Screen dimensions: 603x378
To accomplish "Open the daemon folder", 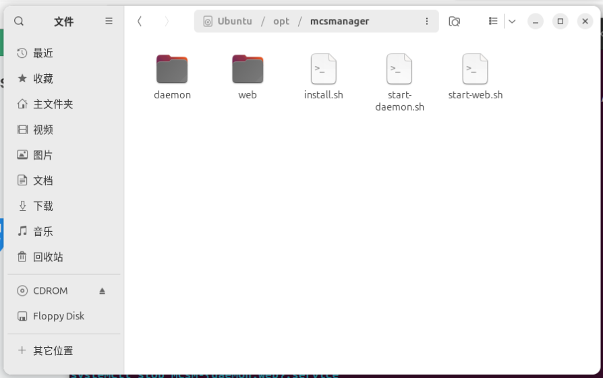I will pyautogui.click(x=172, y=77).
